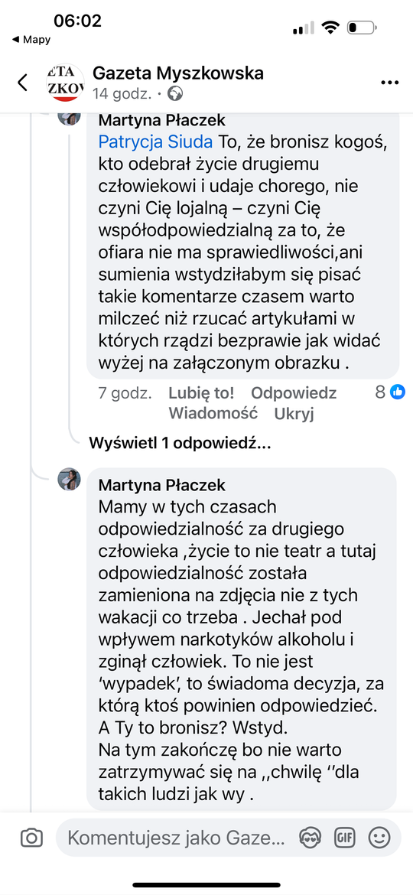Tap the Patrycja Siuda mention link
Screen dimensions: 413x895
click(155, 141)
